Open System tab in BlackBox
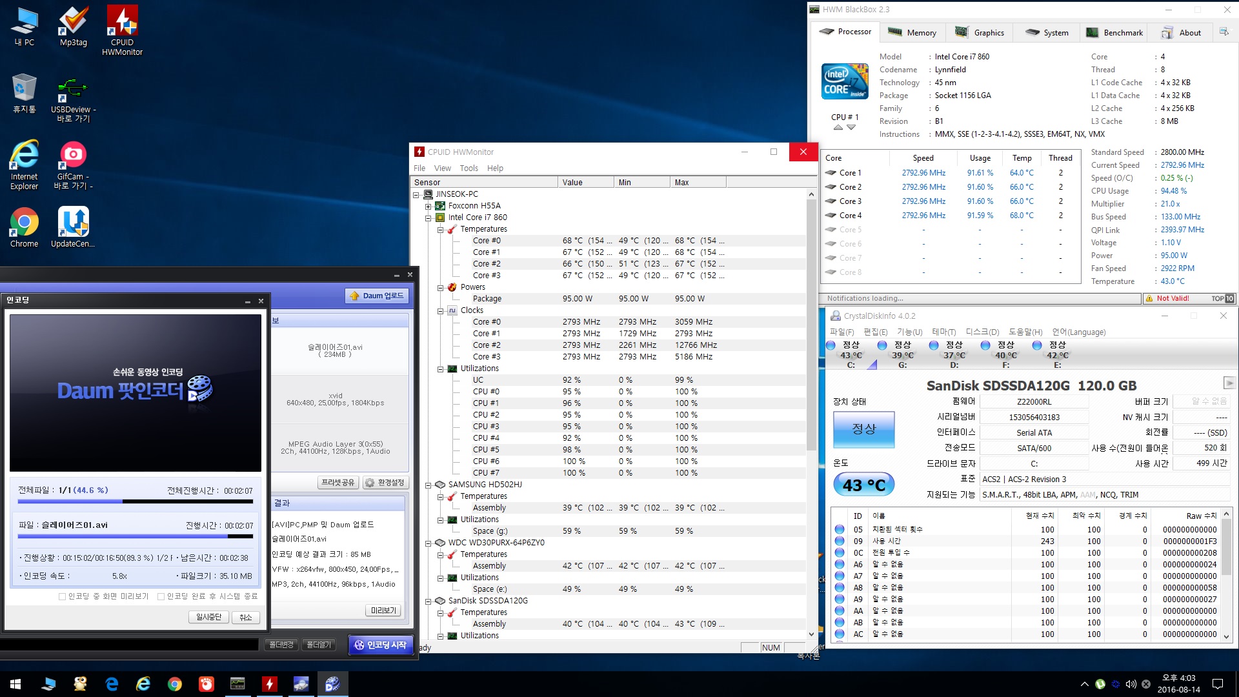The image size is (1239, 697). [1047, 32]
